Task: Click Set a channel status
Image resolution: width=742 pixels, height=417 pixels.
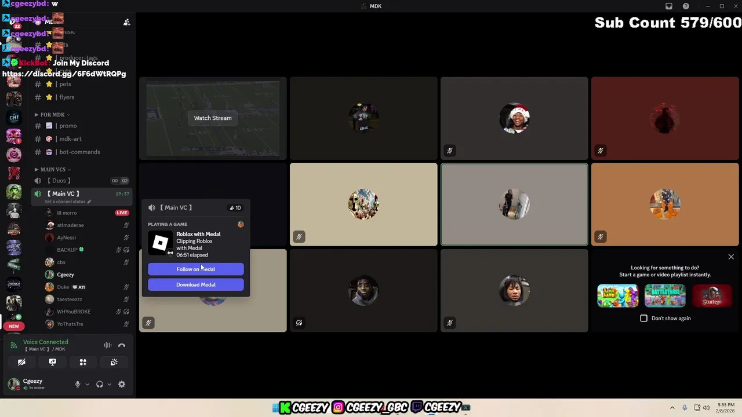Action: 65,202
